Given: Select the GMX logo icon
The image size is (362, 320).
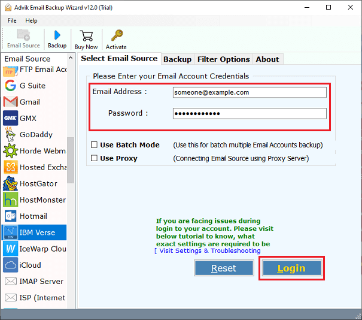Looking at the screenshot, I should (10, 118).
